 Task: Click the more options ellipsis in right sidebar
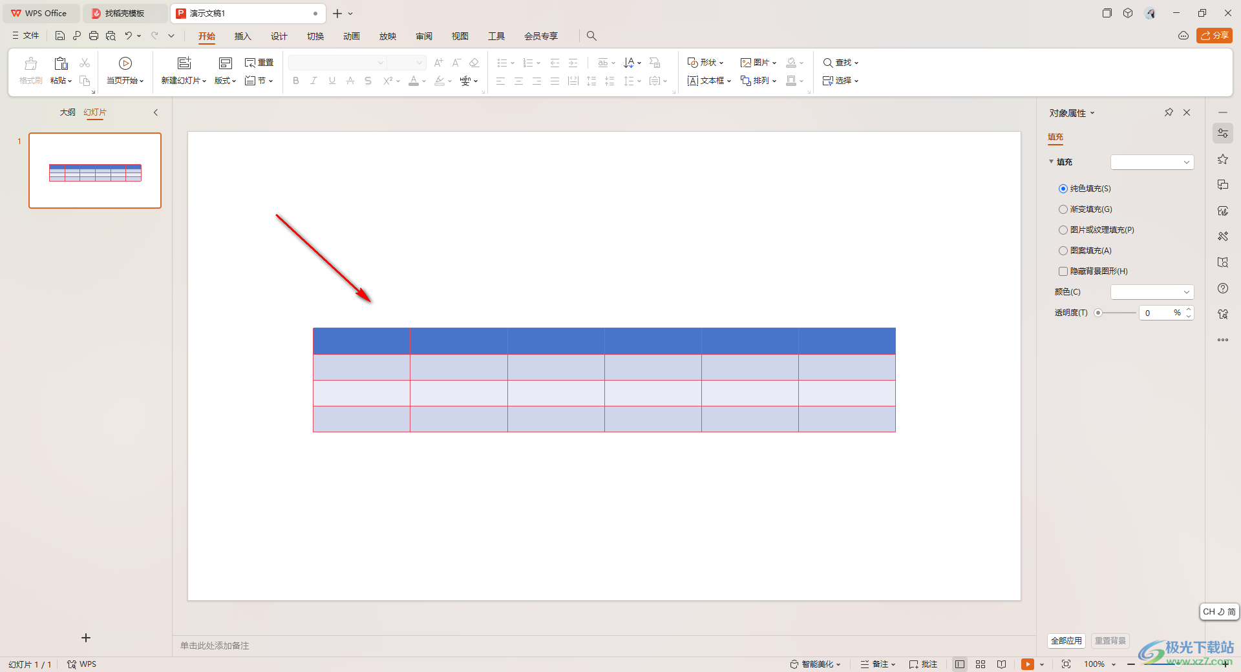coord(1222,340)
